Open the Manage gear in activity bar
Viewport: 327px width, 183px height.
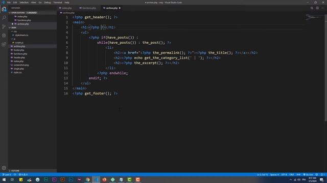pos(4,168)
